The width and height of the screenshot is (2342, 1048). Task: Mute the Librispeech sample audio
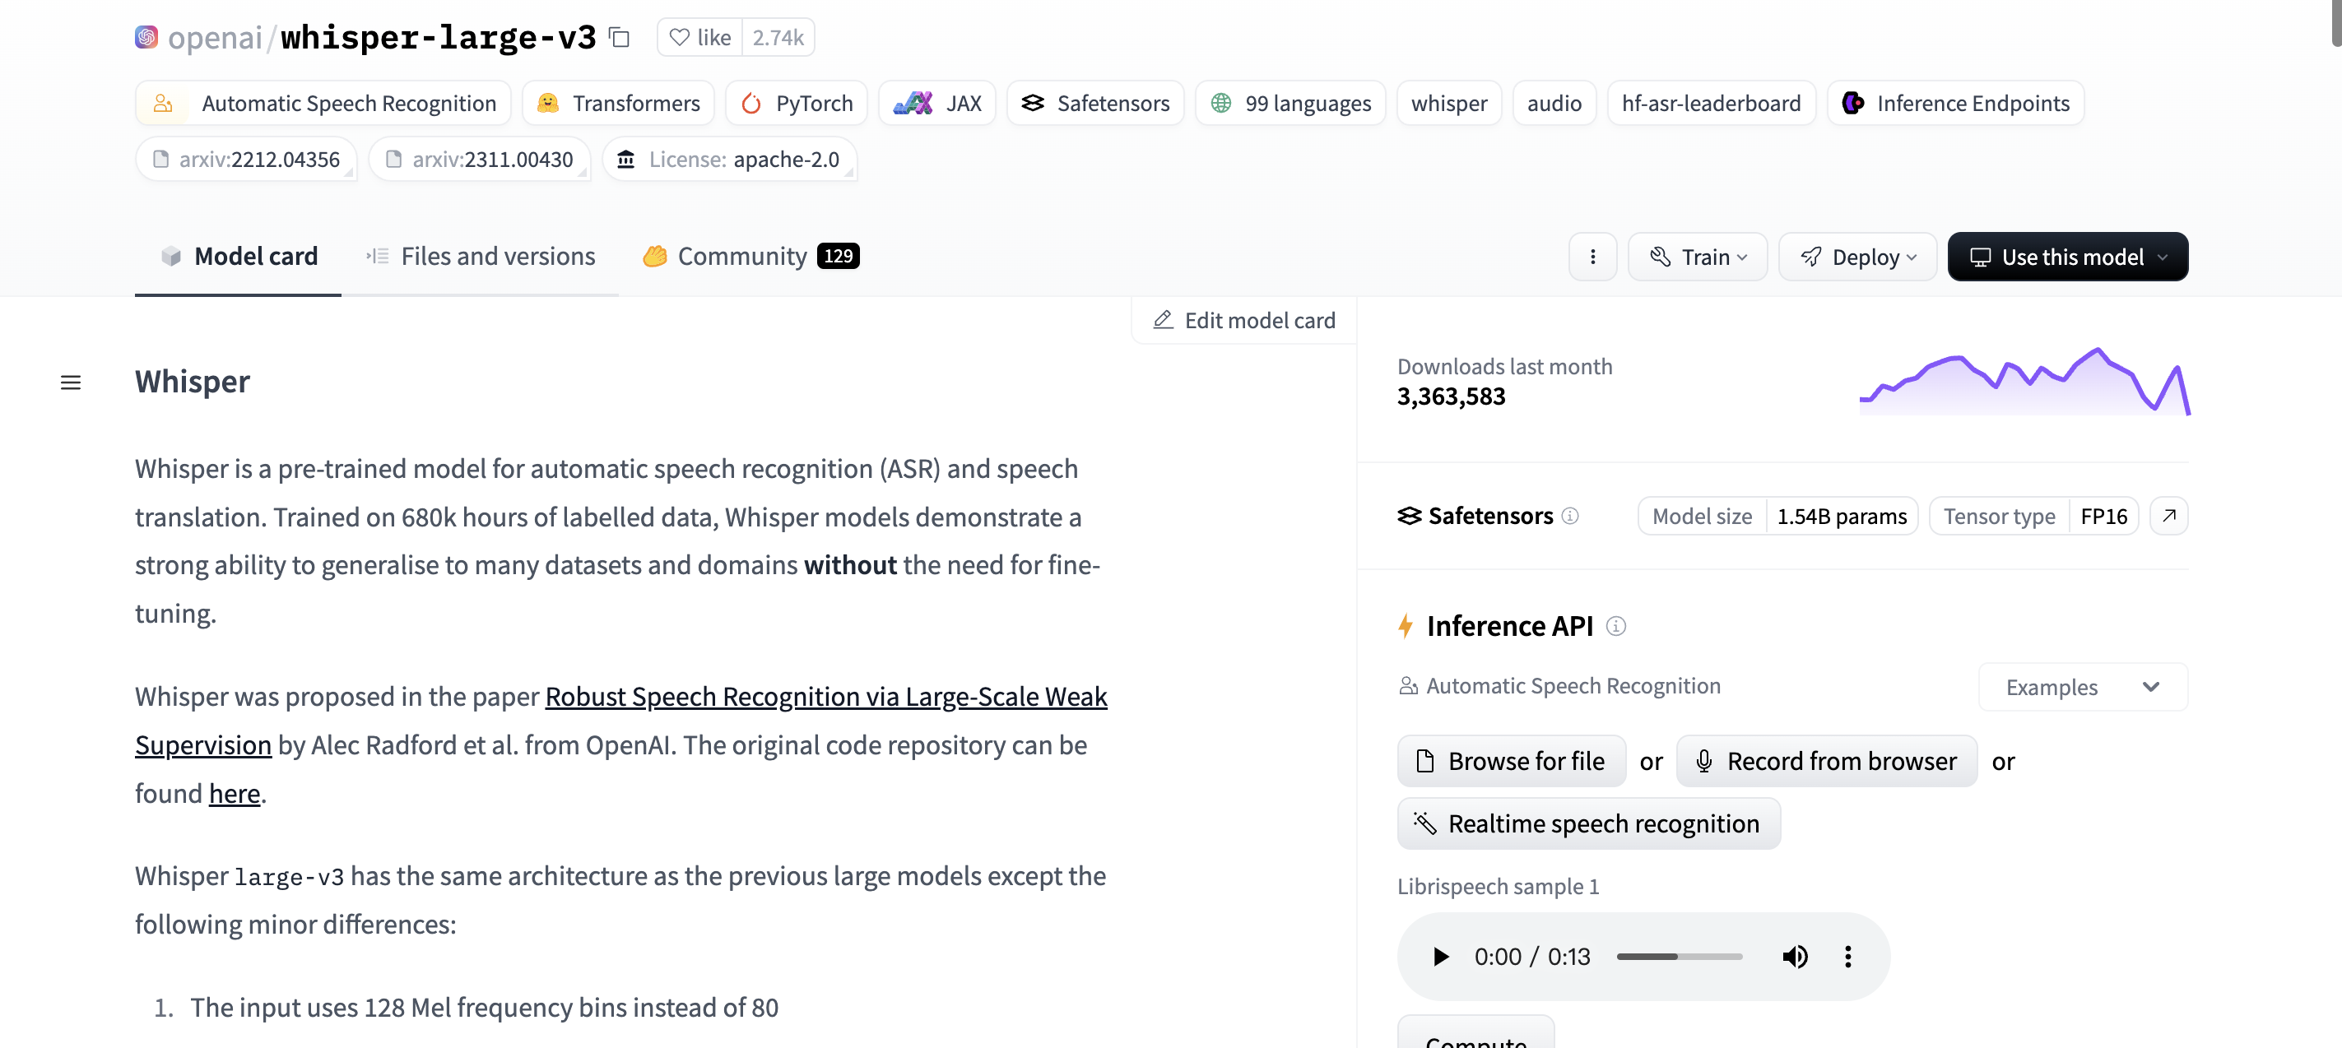(1795, 956)
